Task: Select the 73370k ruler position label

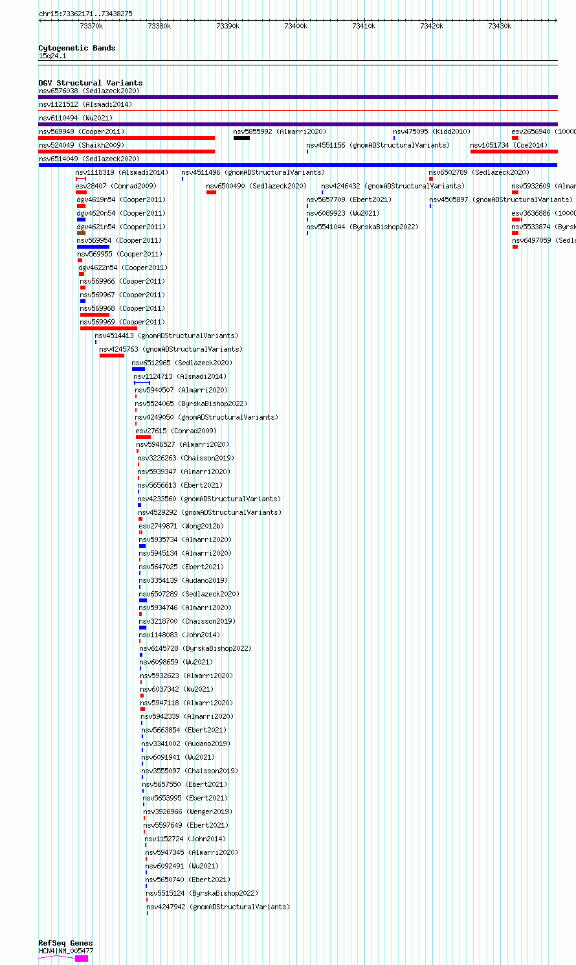Action: (x=91, y=26)
